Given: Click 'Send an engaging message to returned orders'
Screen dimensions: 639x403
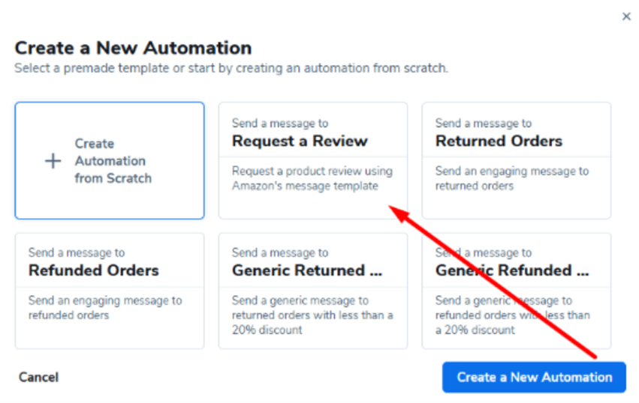Looking at the screenshot, I should click(x=512, y=178).
